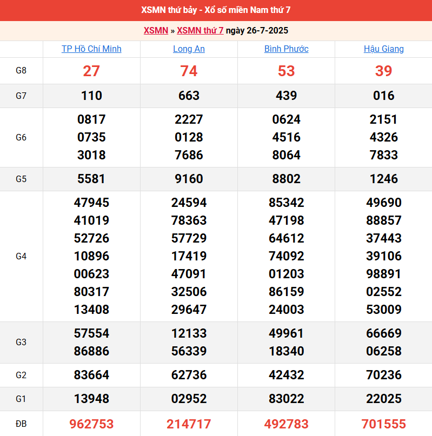
Task: Click the G8 number 39
Action: (383, 71)
